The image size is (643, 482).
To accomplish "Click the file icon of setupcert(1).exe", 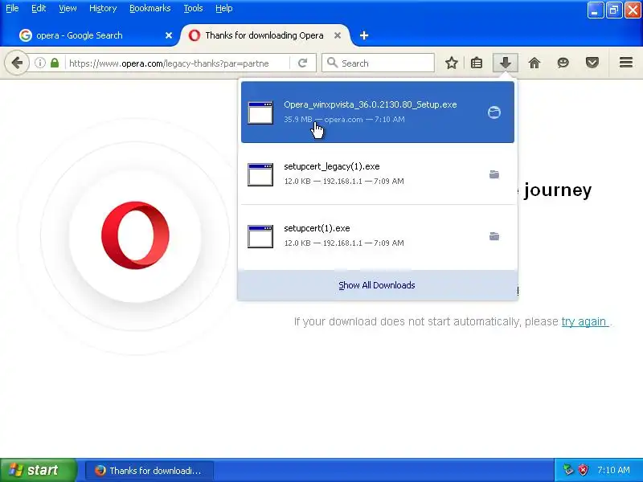I will click(260, 236).
